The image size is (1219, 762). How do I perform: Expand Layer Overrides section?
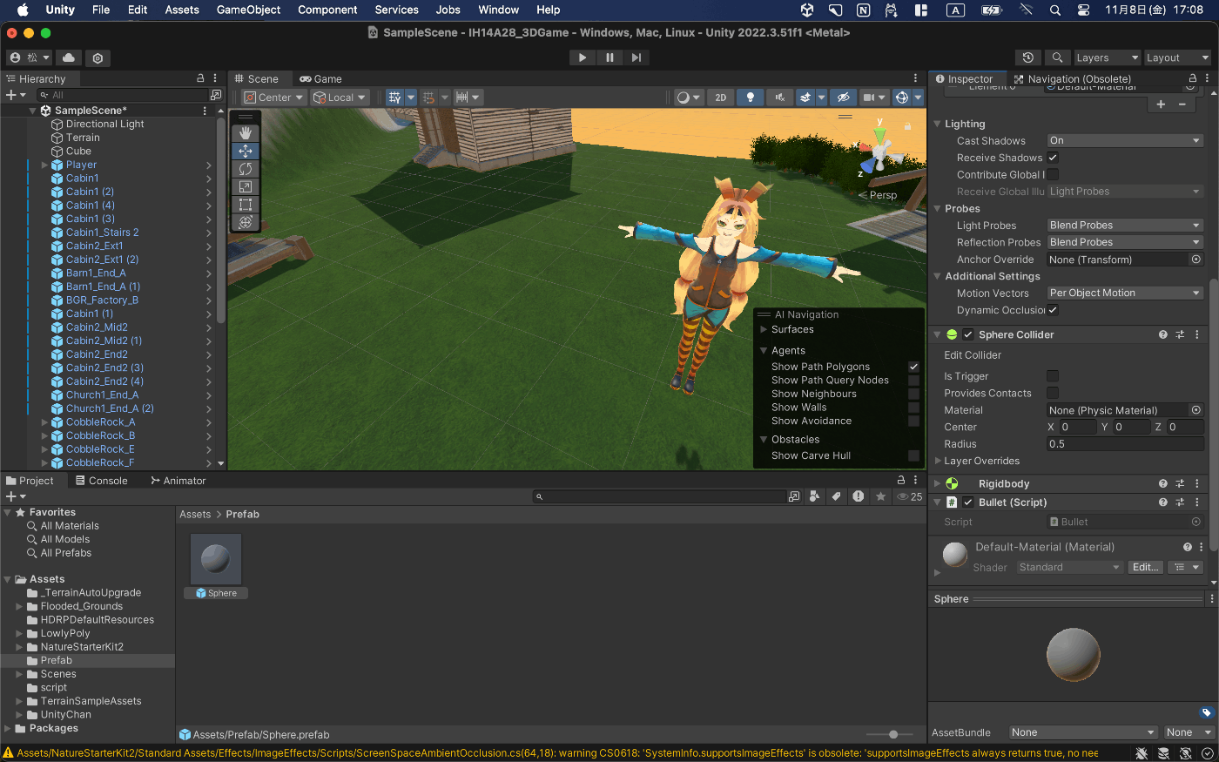click(938, 461)
